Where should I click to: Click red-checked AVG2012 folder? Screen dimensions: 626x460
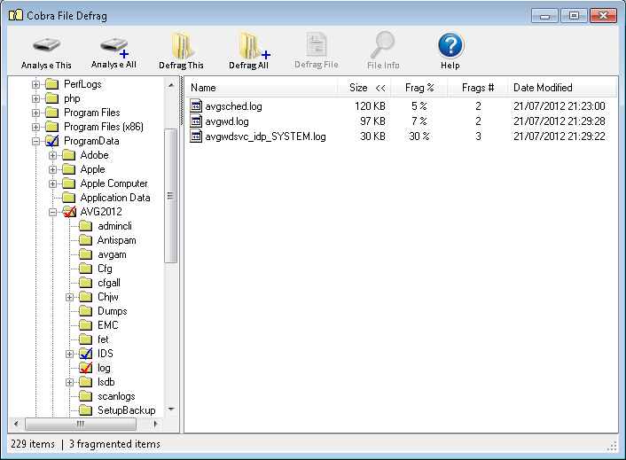click(100, 212)
